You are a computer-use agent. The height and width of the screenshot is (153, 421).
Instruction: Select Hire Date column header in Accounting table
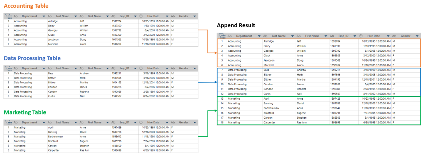(x=153, y=16)
